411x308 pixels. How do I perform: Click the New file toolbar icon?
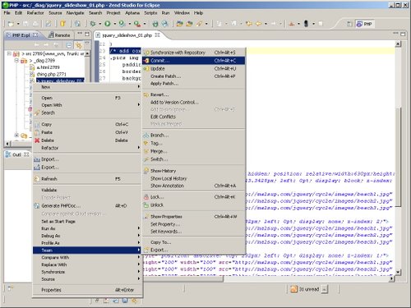(11, 24)
